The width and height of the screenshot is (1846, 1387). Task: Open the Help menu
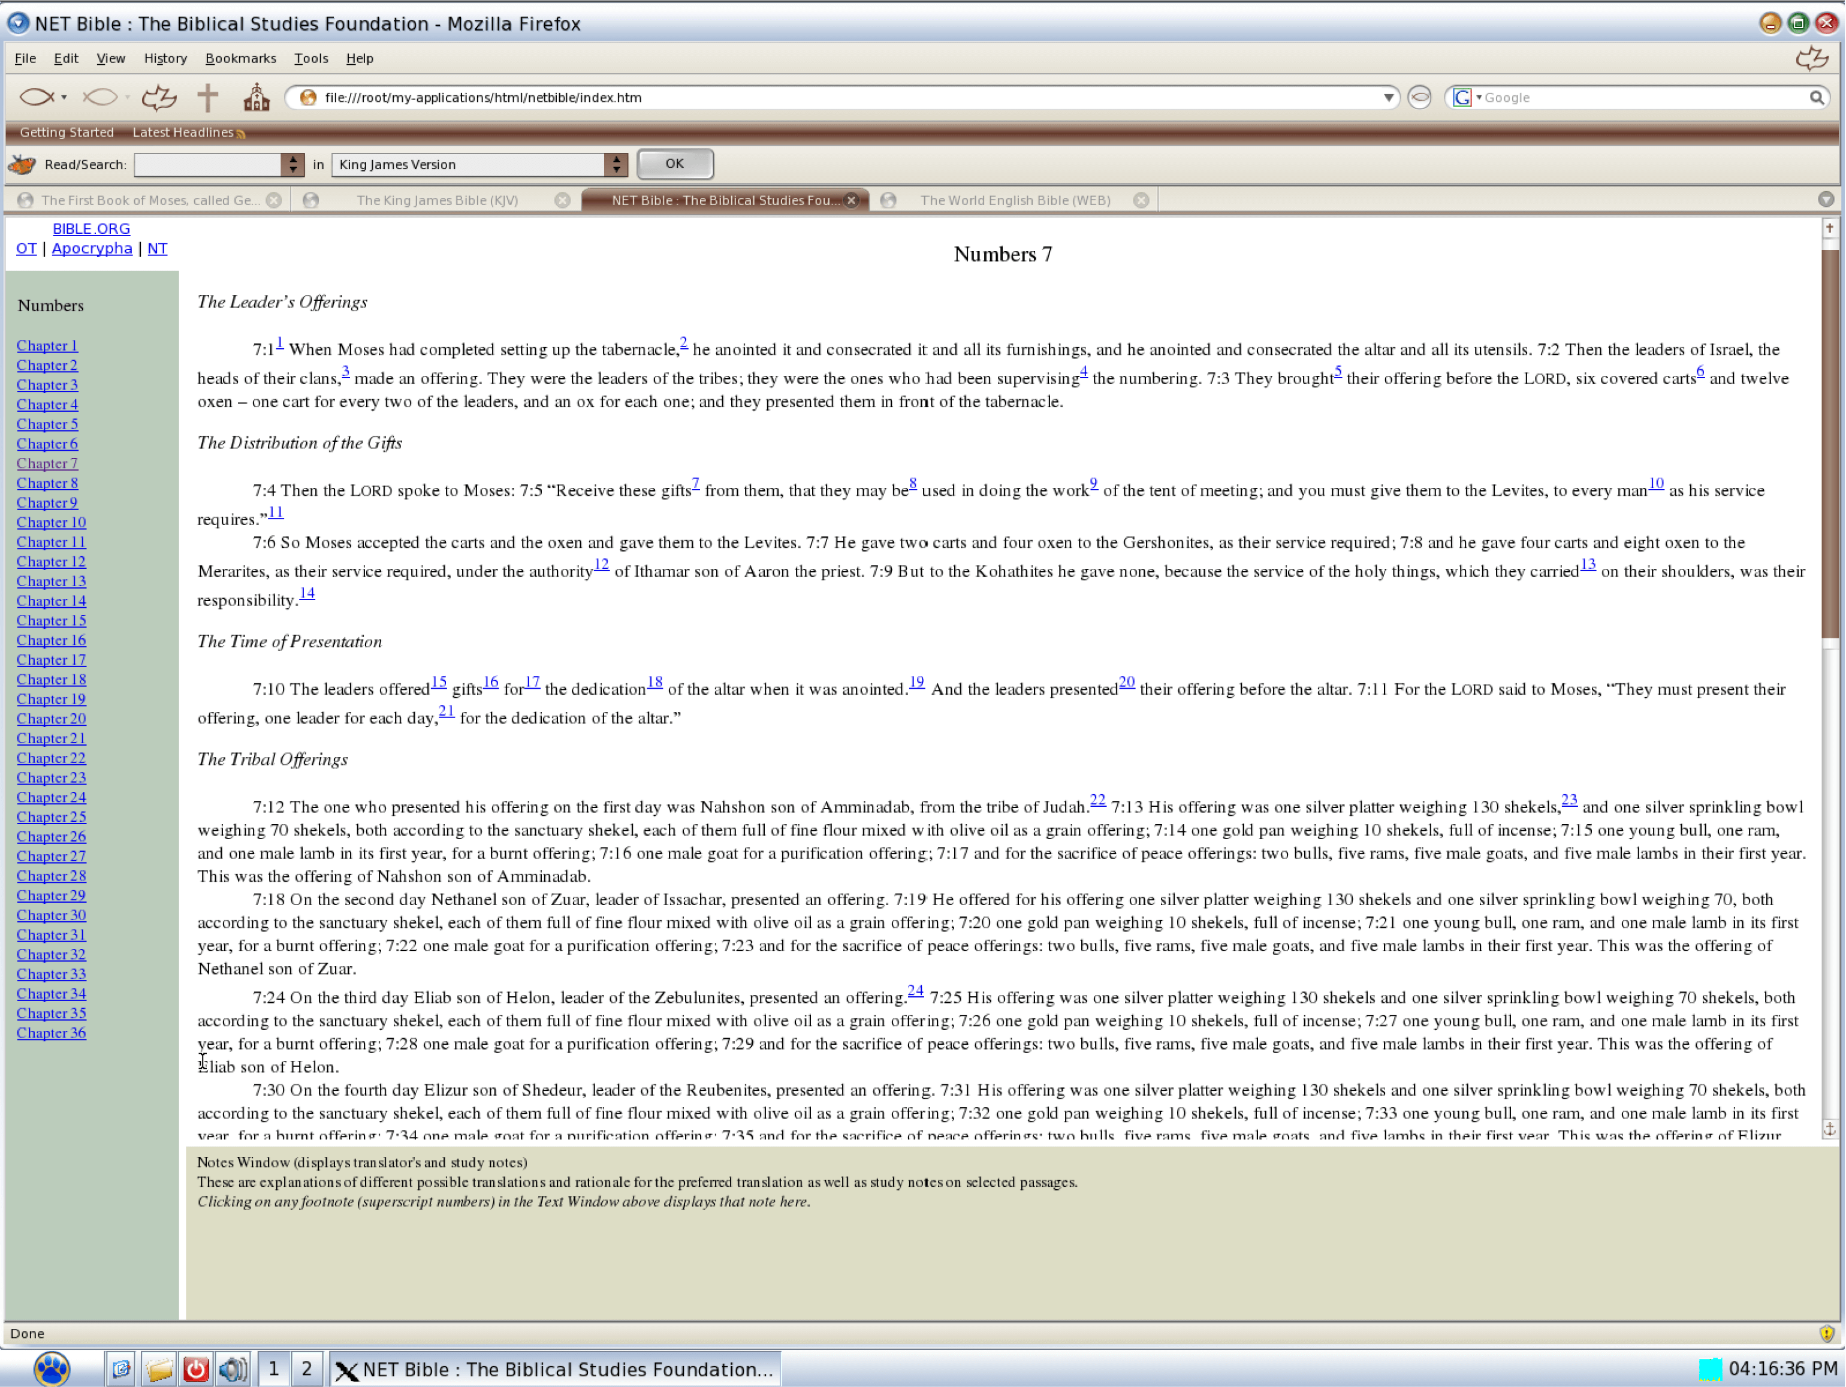360,58
